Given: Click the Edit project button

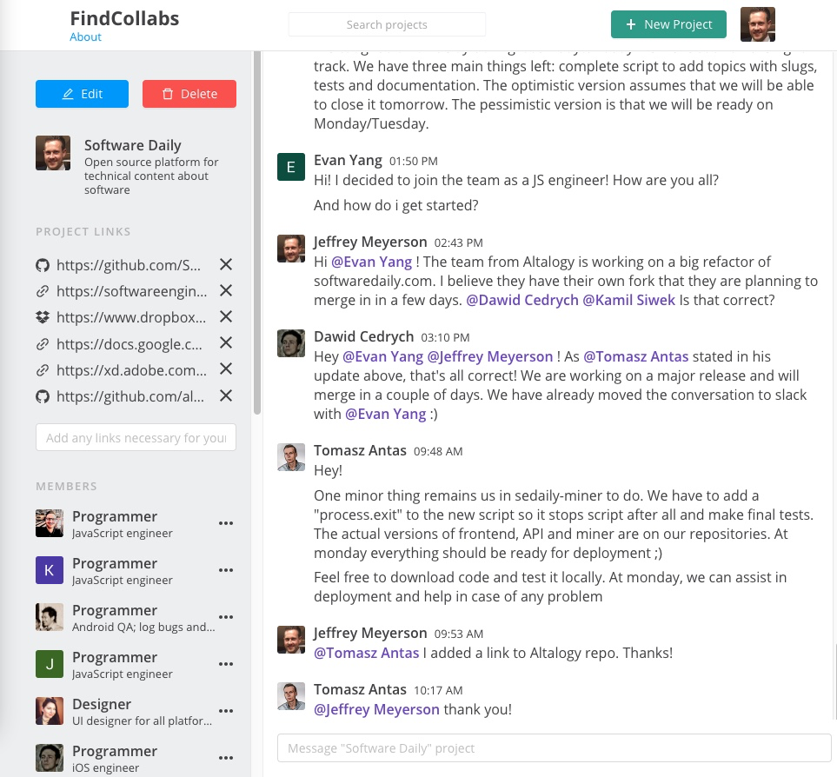Looking at the screenshot, I should pos(82,94).
